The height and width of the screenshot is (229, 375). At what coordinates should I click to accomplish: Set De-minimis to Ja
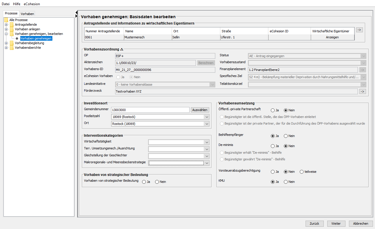click(x=273, y=146)
